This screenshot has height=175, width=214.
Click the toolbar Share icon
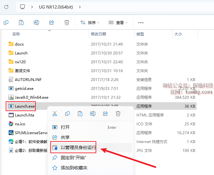[x=52, y=22]
